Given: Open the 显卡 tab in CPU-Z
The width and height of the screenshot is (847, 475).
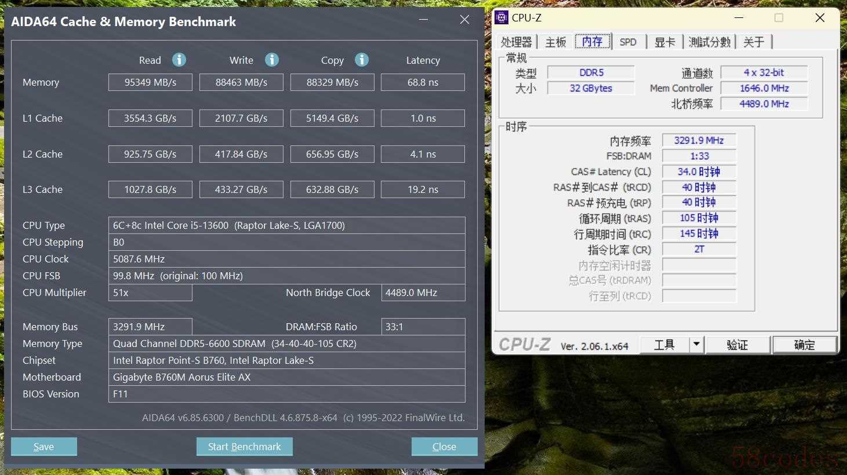Looking at the screenshot, I should (x=664, y=42).
